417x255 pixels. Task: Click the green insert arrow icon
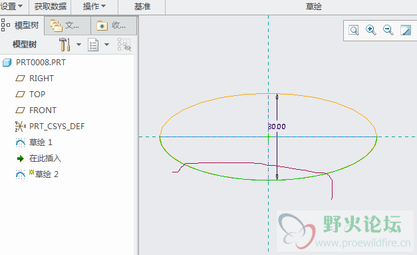pos(21,158)
